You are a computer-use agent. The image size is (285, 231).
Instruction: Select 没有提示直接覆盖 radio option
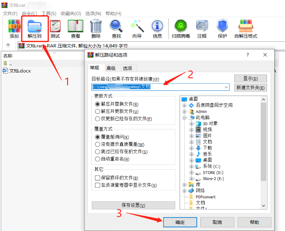(98, 144)
